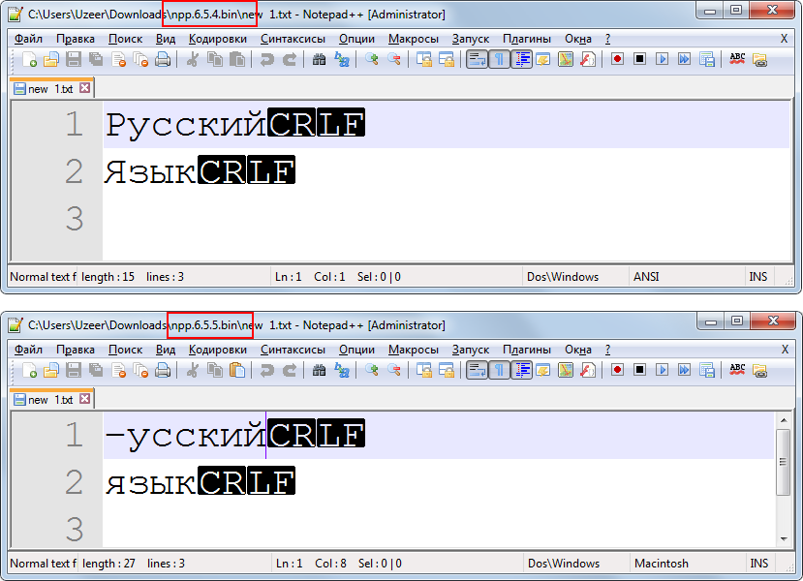Toggle the indent guide display
Screen dimensions: 803x581
[x=521, y=60]
